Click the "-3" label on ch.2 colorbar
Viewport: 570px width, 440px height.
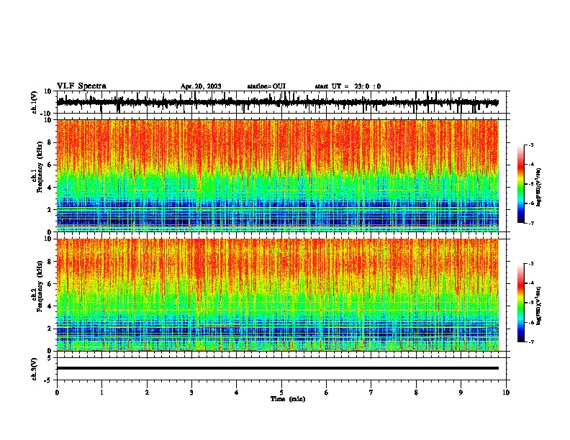(x=530, y=264)
